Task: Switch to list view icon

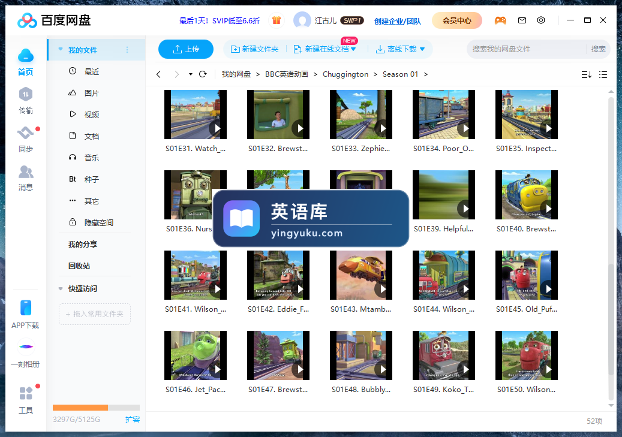Action: point(603,74)
